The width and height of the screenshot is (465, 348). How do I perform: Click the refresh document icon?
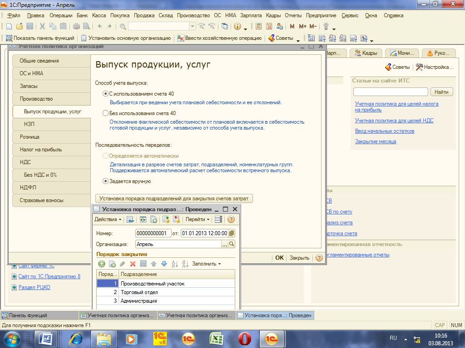143,219
